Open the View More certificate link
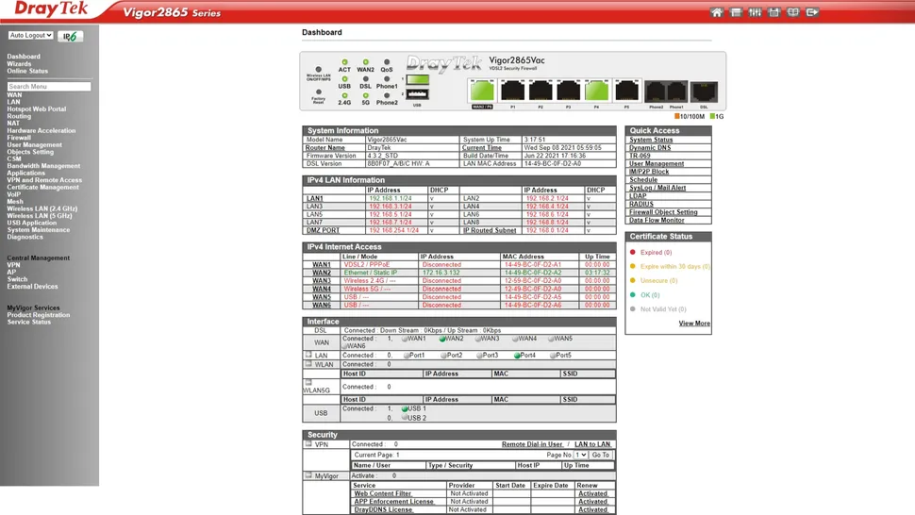Screen dimensions: 915x515 click(694, 324)
